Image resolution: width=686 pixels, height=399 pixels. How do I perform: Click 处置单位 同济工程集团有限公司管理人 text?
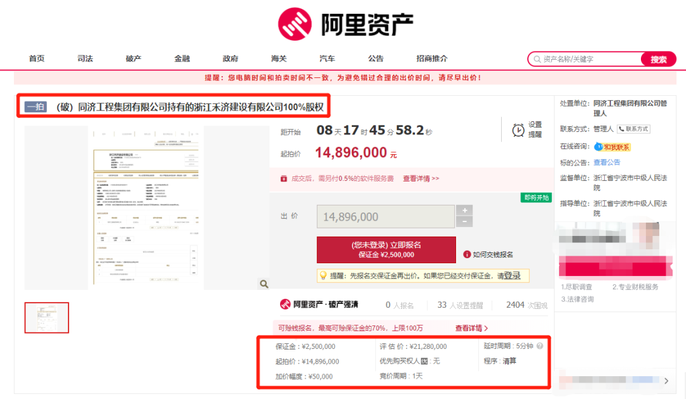tap(614, 108)
